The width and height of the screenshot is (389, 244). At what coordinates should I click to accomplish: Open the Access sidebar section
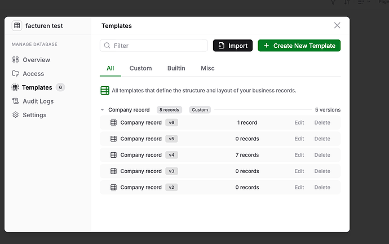[x=33, y=73]
